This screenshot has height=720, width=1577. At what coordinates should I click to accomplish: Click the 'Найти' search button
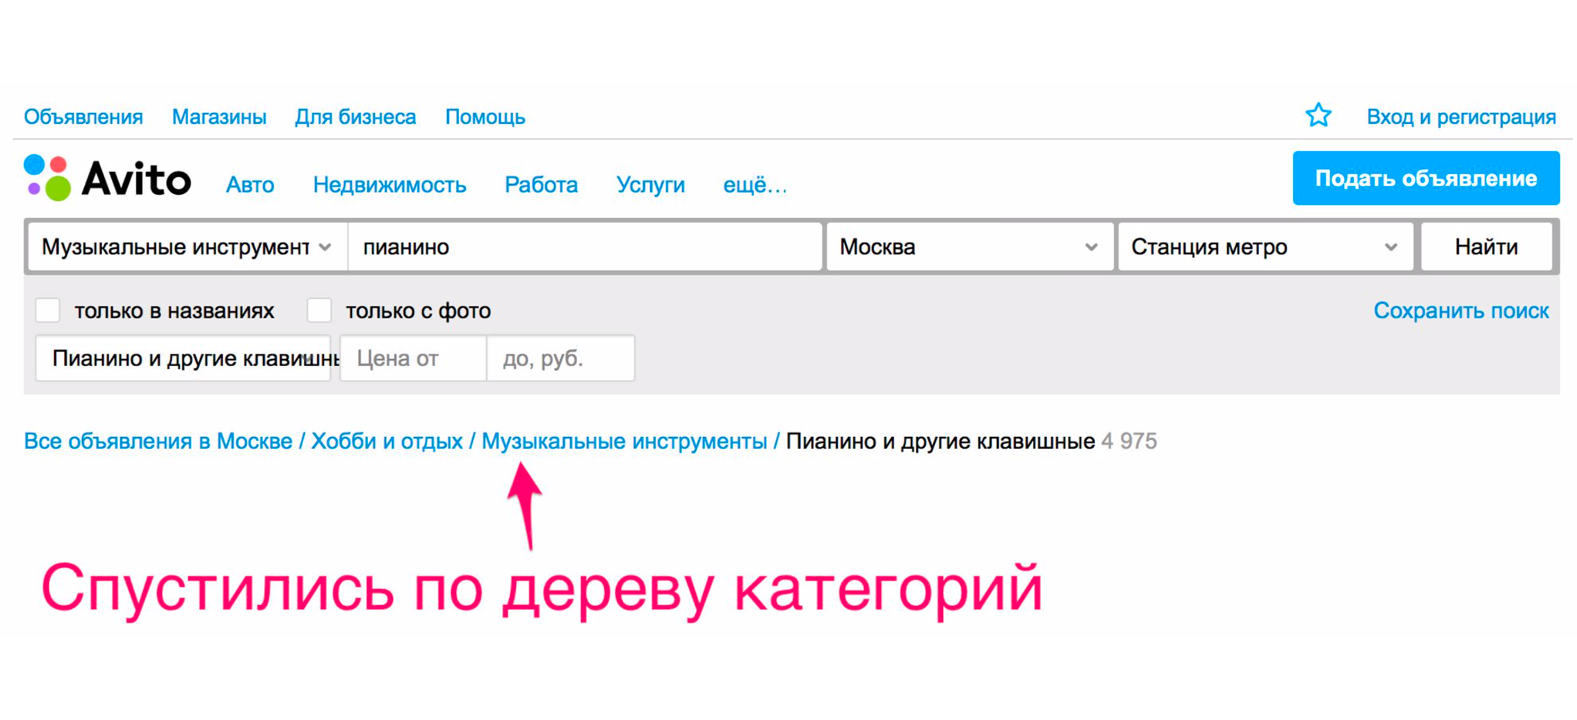click(1486, 247)
